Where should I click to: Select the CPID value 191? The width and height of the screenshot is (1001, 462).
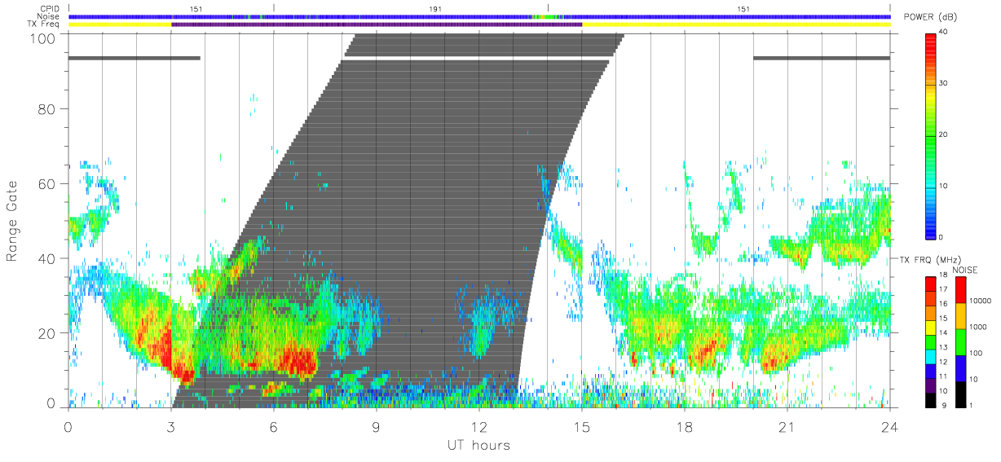436,8
